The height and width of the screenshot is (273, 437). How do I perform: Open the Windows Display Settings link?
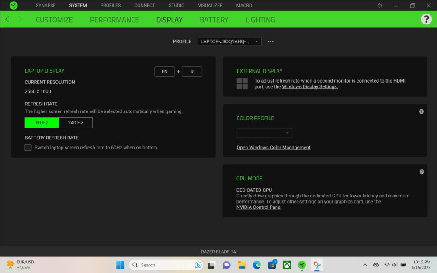[x=310, y=86]
